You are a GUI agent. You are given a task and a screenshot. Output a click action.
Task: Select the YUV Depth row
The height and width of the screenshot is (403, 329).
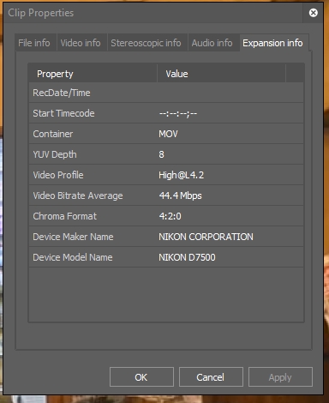pos(166,154)
